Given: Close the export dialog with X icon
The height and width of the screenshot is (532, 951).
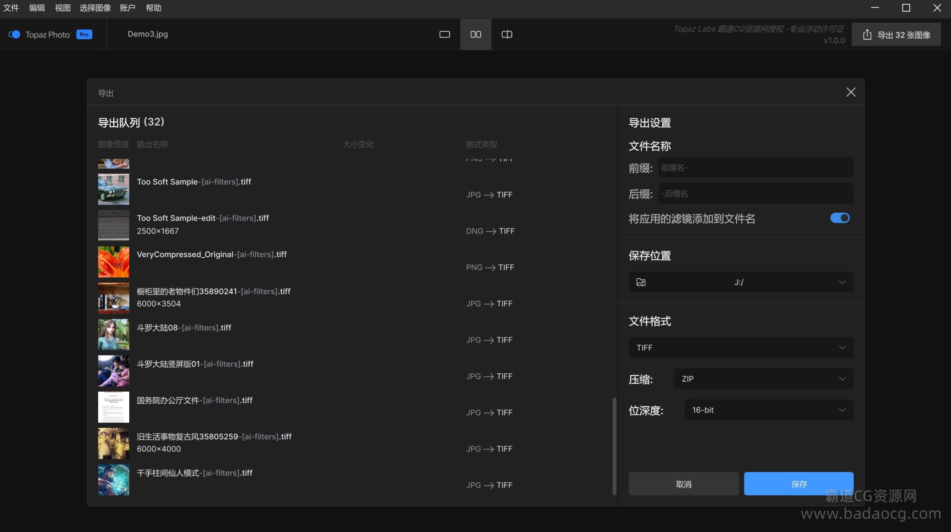Looking at the screenshot, I should [x=851, y=92].
